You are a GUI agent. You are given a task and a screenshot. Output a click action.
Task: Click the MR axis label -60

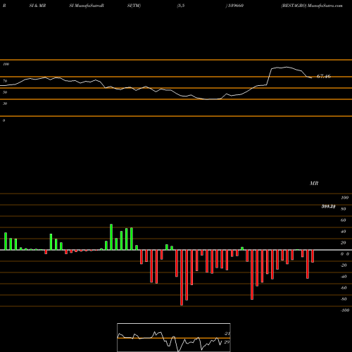(344, 288)
